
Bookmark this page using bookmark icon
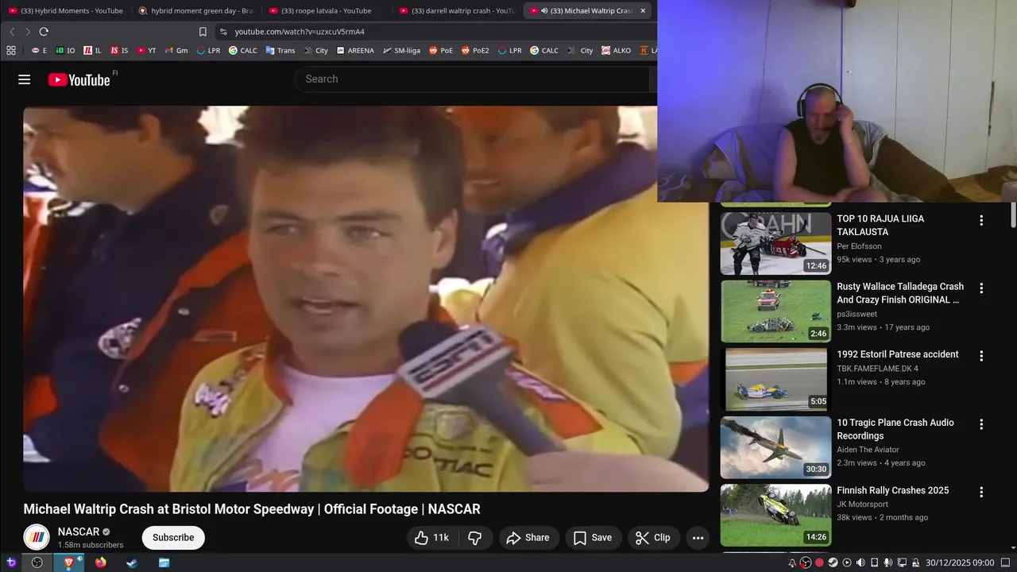(x=203, y=32)
